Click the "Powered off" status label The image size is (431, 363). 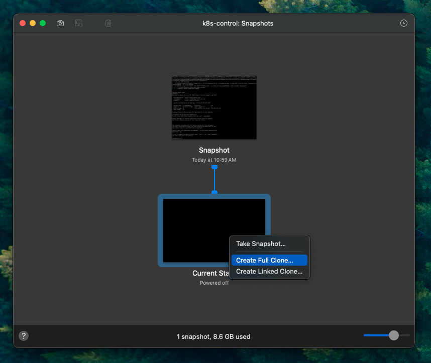point(213,283)
